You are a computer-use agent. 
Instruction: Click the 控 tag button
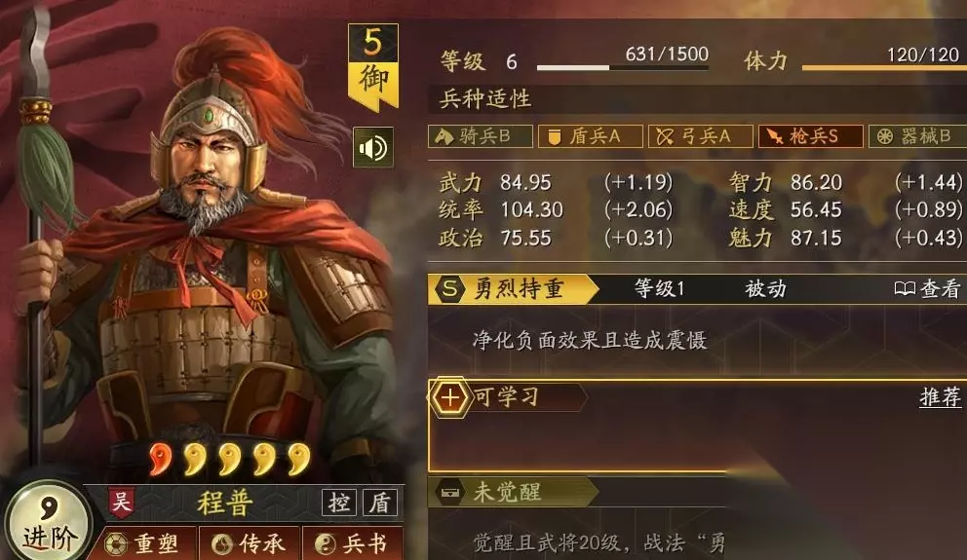(339, 503)
